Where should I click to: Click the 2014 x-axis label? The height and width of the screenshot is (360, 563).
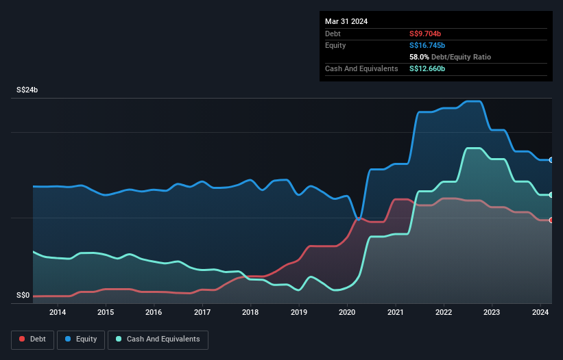(x=58, y=312)
